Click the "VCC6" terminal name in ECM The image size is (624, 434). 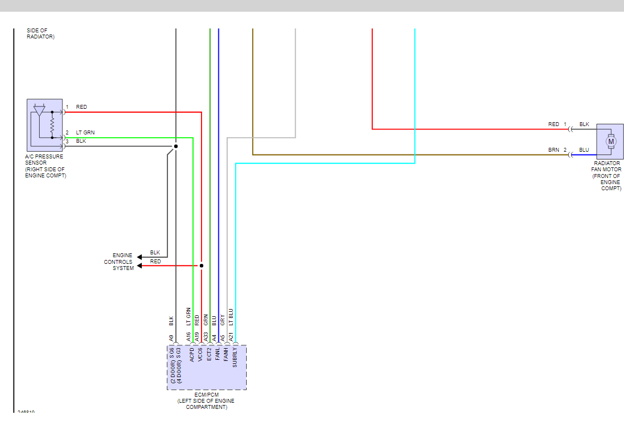tap(200, 354)
